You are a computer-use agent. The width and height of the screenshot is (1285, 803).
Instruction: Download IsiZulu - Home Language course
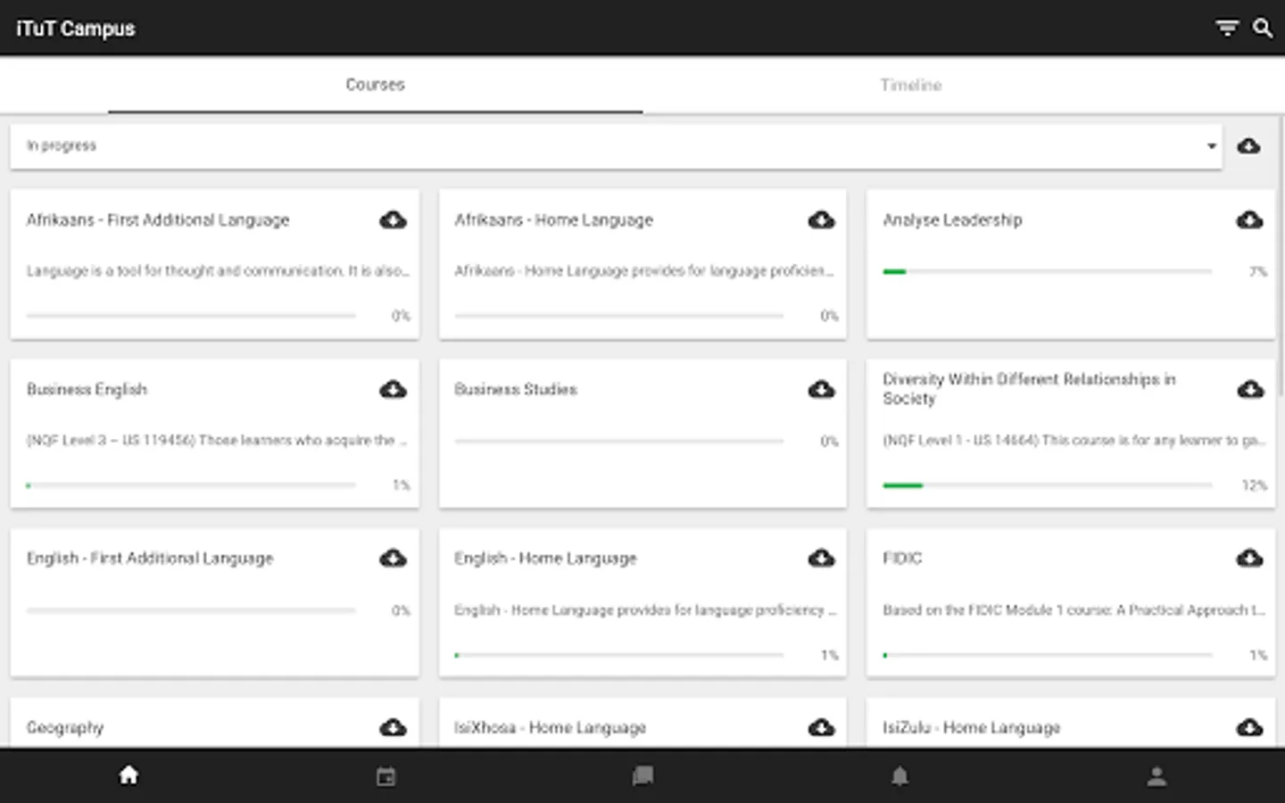click(x=1249, y=727)
